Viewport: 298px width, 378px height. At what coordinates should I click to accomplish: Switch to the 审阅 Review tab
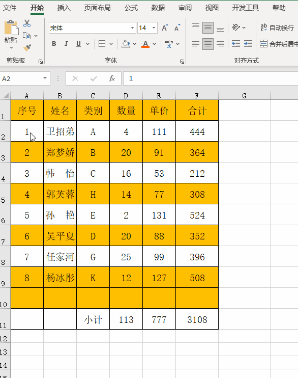click(x=185, y=8)
